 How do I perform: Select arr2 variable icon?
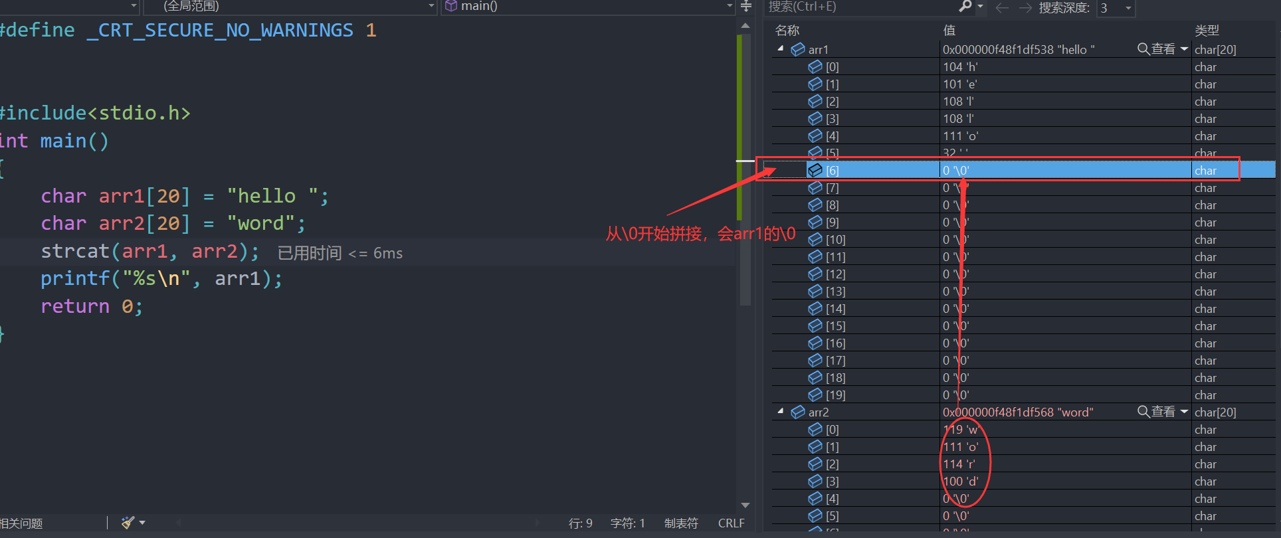798,412
